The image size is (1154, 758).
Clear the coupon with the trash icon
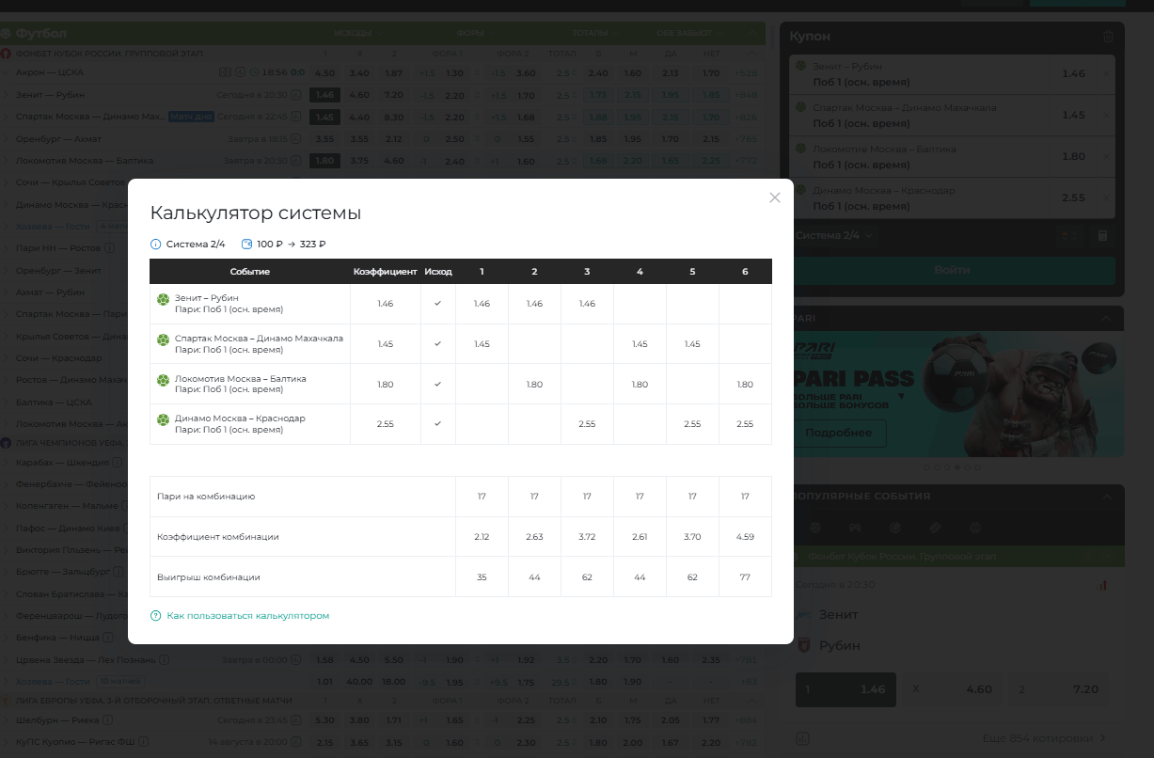pos(1108,37)
